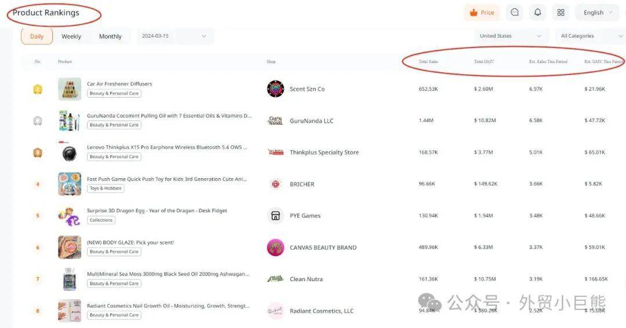Select the $ 166.65K estimated GMV value

pyautogui.click(x=596, y=279)
